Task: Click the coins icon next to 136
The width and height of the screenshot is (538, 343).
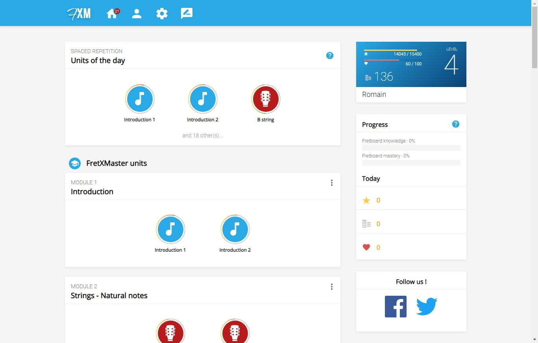Action: [x=368, y=78]
